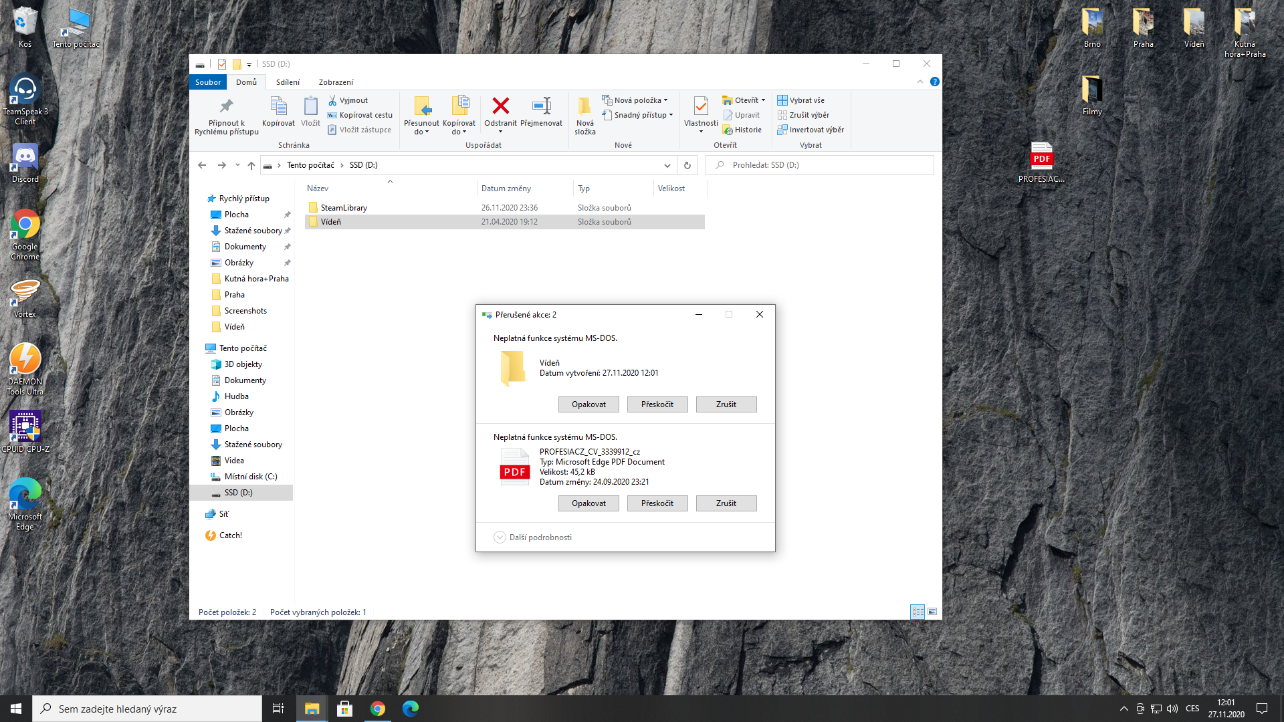Click the Rename (Přejmenovat) ribbon icon
This screenshot has width=1284, height=722.
[x=541, y=107]
